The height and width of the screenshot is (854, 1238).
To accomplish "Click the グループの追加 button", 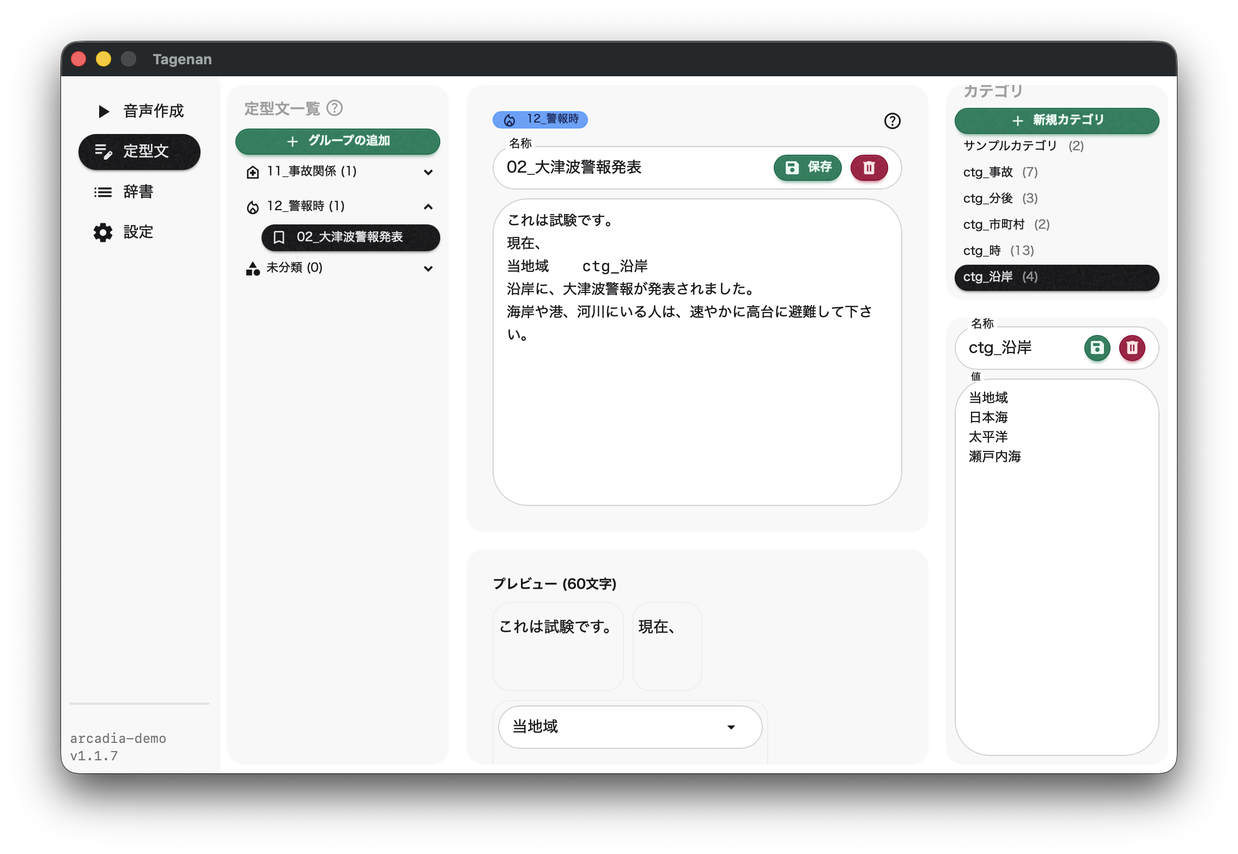I will coord(337,141).
